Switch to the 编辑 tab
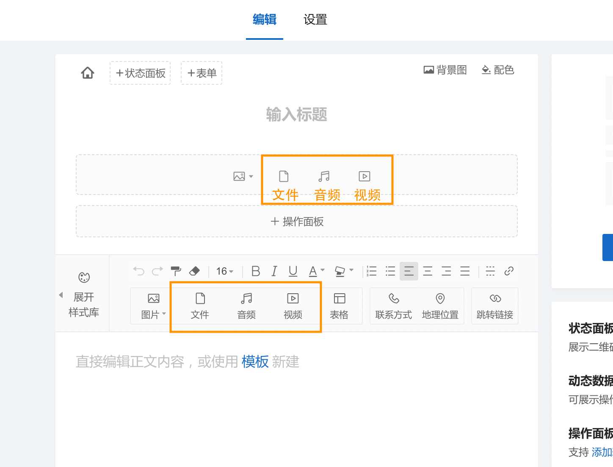Screen dimensions: 613x467 pyautogui.click(x=265, y=19)
